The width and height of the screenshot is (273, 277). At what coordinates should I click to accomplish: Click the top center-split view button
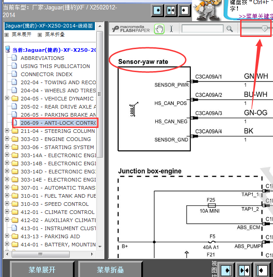(171, 10)
